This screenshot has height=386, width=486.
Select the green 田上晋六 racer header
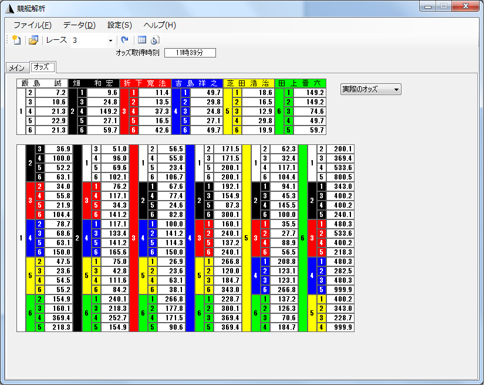point(301,83)
